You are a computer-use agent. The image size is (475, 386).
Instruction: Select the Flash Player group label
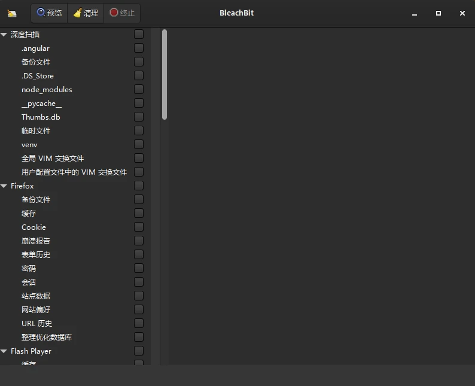pos(31,351)
